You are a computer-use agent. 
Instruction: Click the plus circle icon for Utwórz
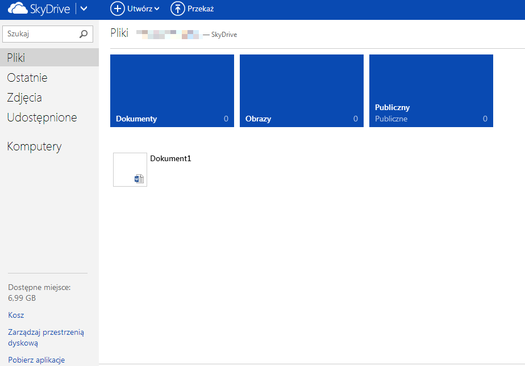click(118, 9)
